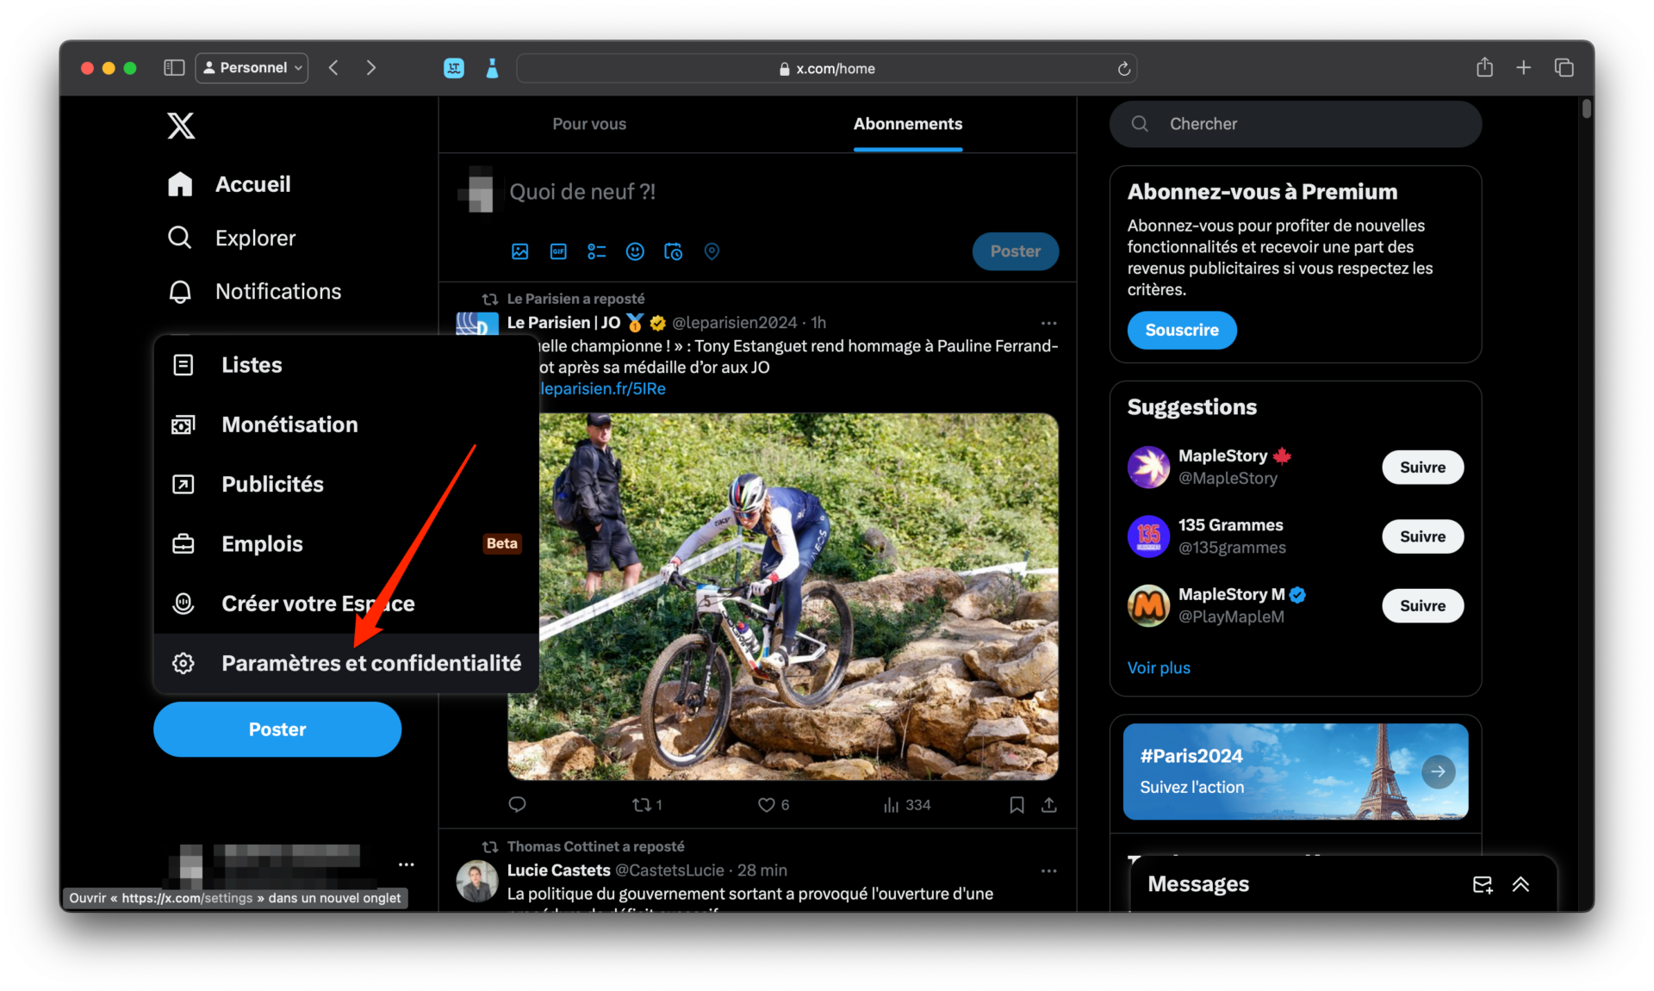The height and width of the screenshot is (991, 1654).
Task: Schedule the post with calendar icon
Action: click(673, 251)
